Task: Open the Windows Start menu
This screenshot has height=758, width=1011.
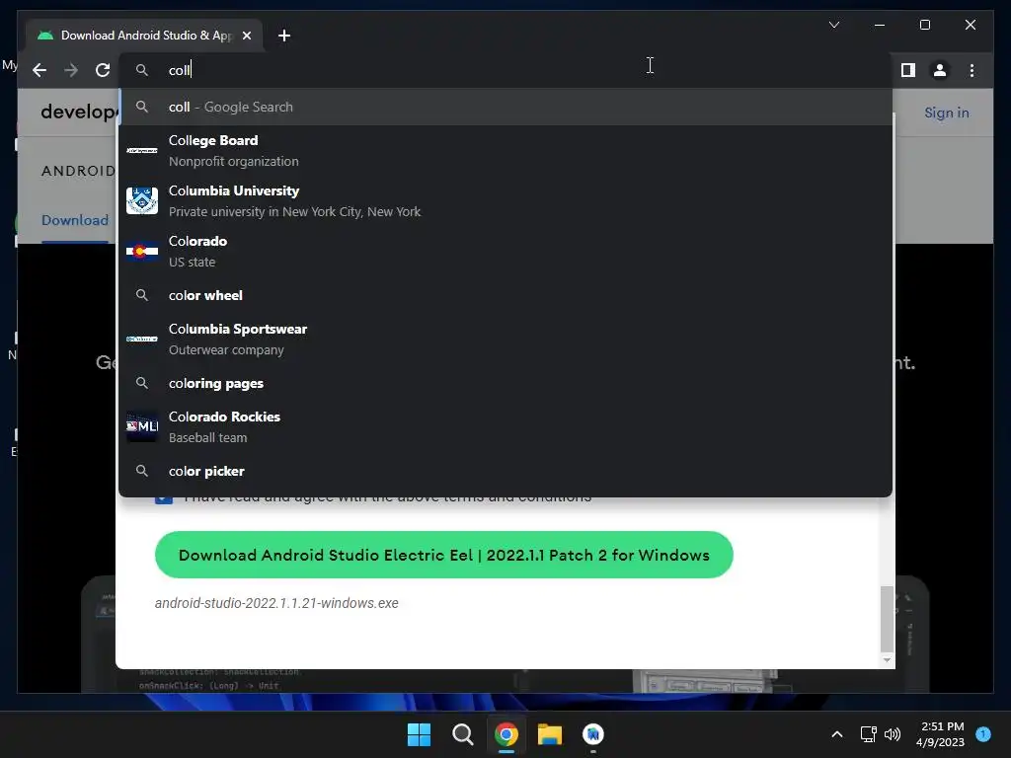Action: tap(419, 734)
